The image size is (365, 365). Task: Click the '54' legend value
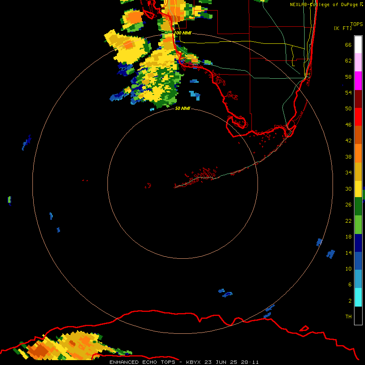point(348,92)
